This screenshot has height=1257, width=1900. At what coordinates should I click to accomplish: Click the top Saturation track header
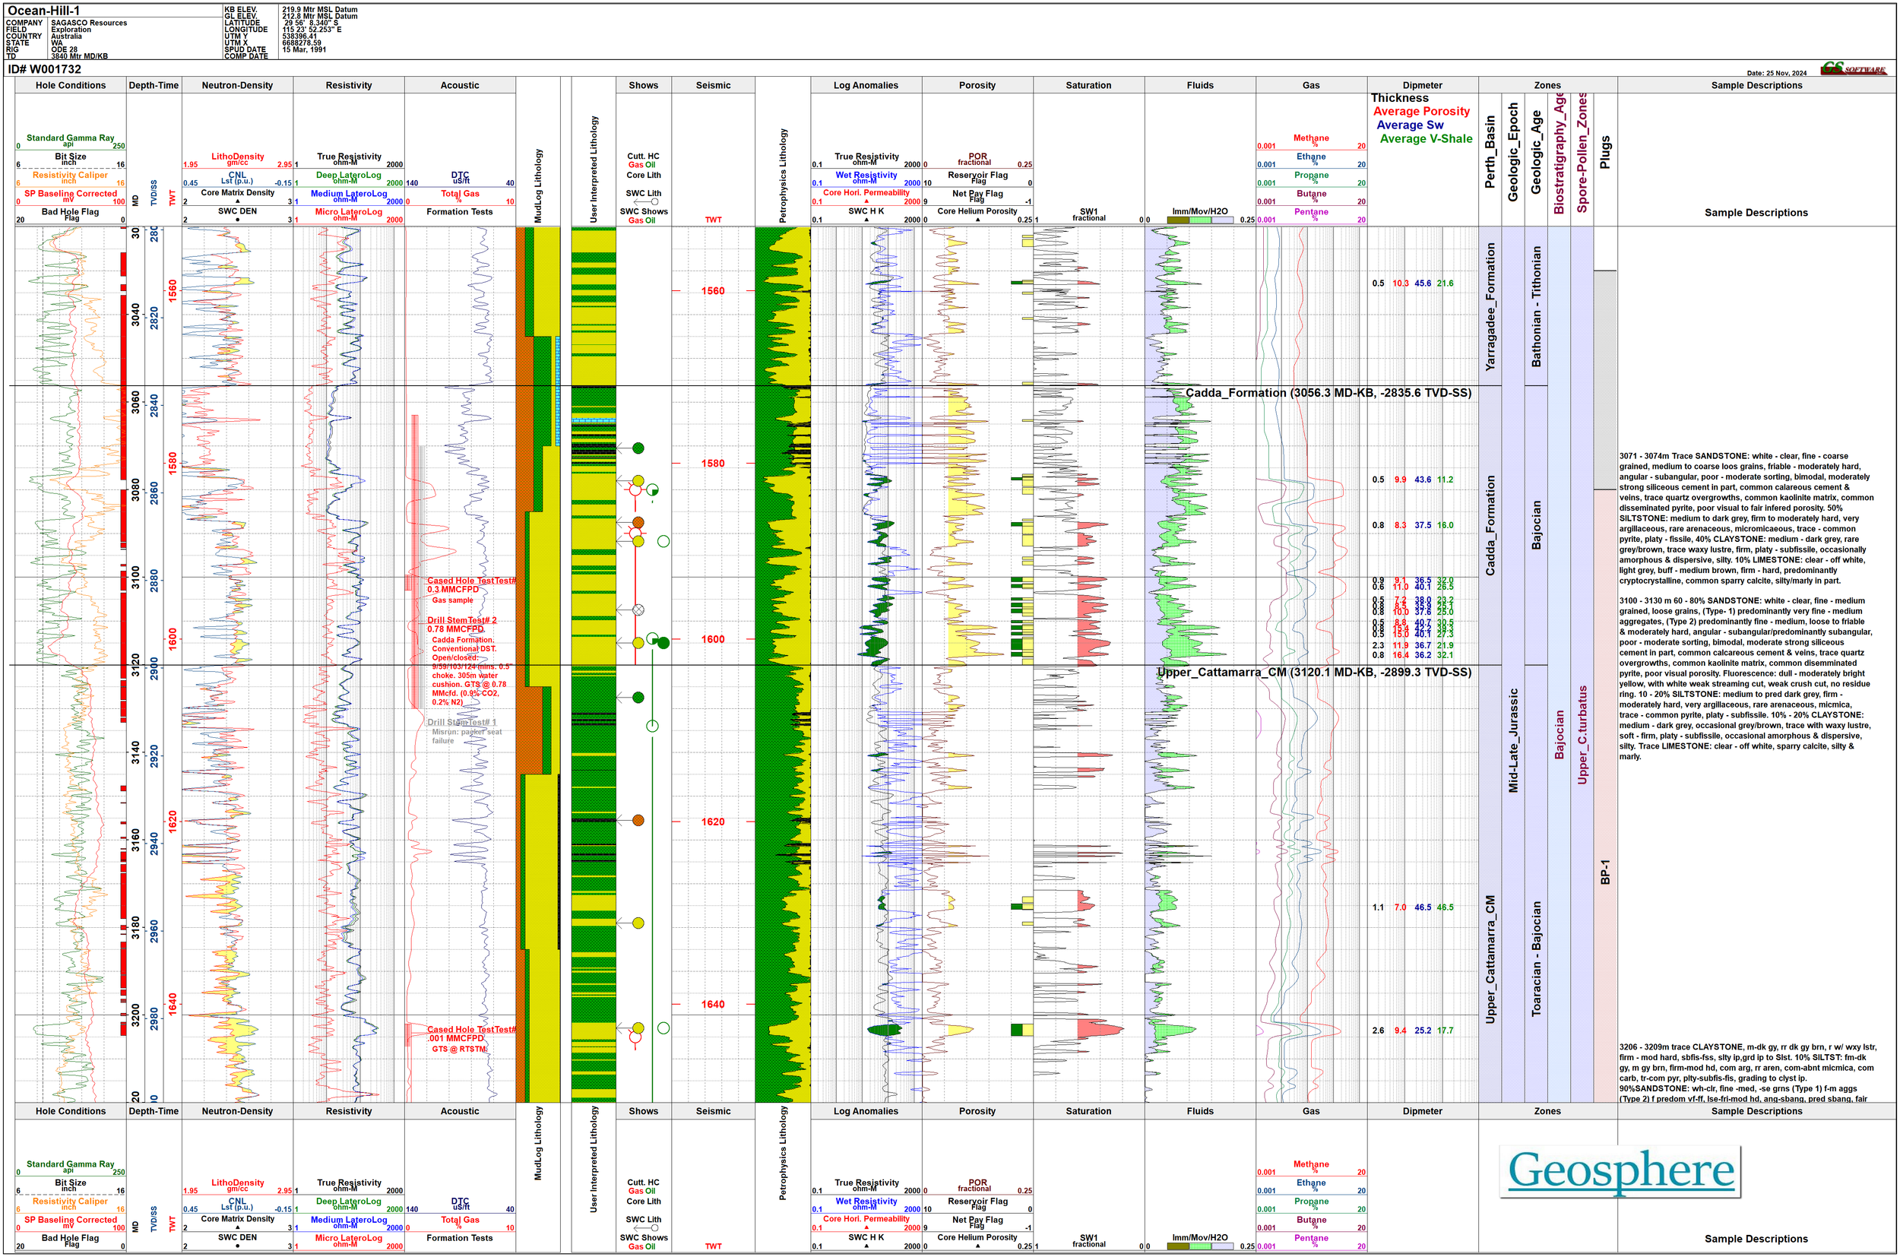pos(1088,85)
